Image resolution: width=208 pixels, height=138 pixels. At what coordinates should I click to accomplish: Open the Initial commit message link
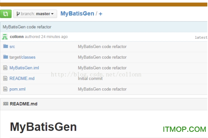coord(90,79)
